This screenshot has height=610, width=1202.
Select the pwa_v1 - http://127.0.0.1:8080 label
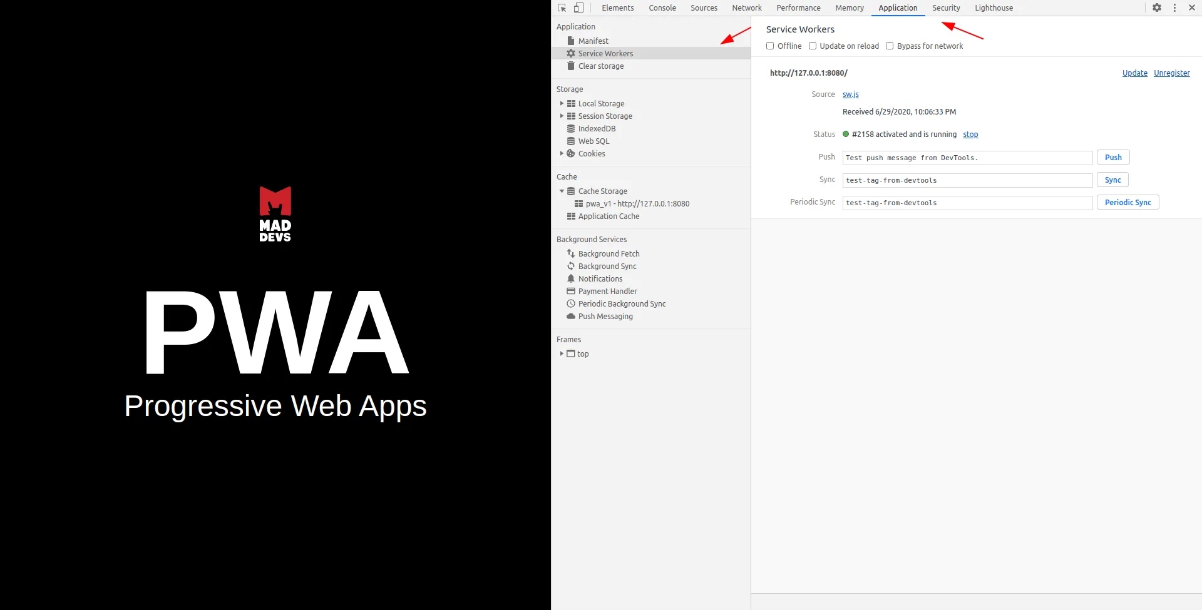click(637, 203)
